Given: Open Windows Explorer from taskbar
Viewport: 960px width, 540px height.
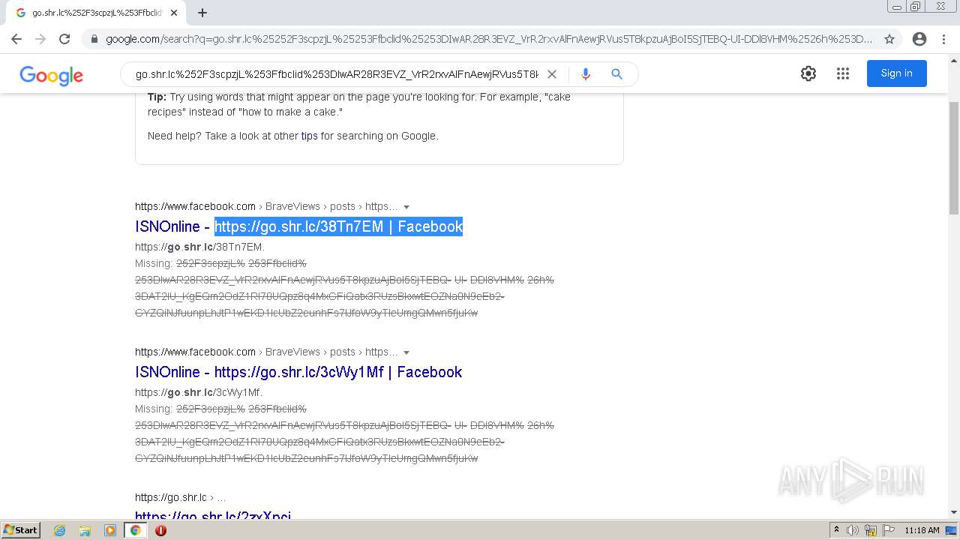Looking at the screenshot, I should pyautogui.click(x=85, y=530).
